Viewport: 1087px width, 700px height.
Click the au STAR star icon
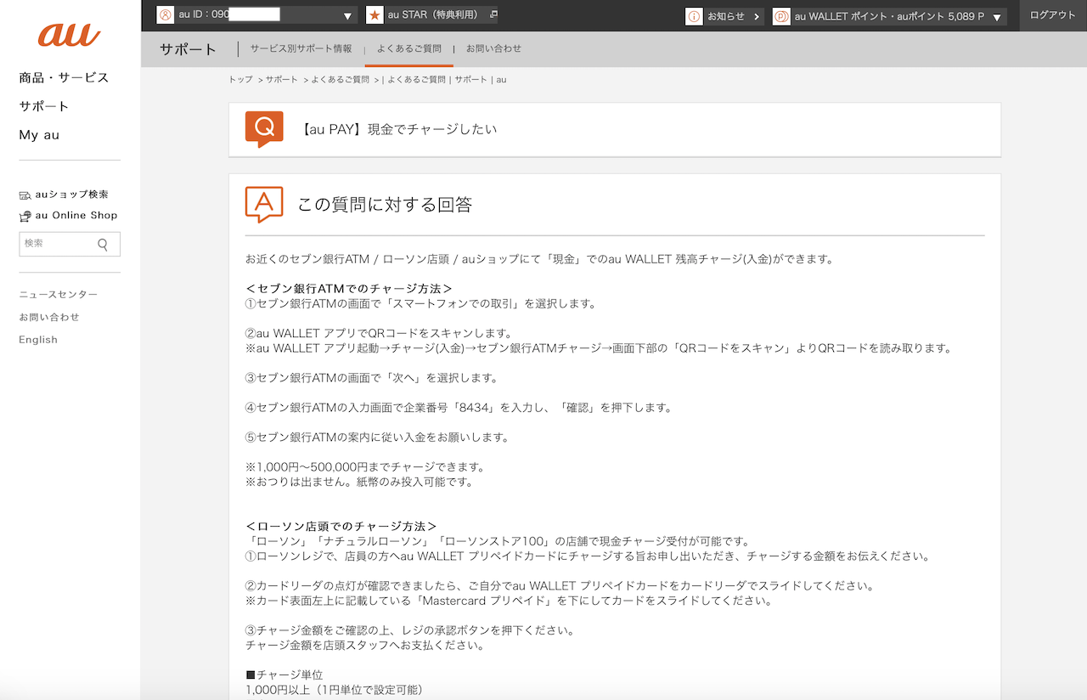pos(375,15)
